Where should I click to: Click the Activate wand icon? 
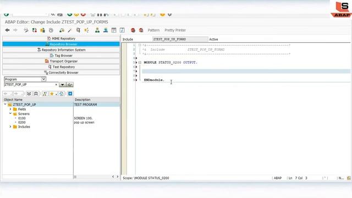pyautogui.click(x=70, y=30)
